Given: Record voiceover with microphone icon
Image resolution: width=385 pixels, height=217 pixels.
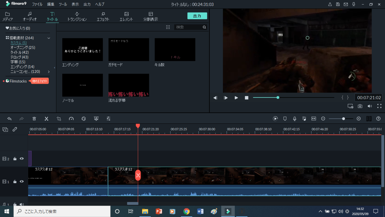Looking at the screenshot, I should pos(295,119).
